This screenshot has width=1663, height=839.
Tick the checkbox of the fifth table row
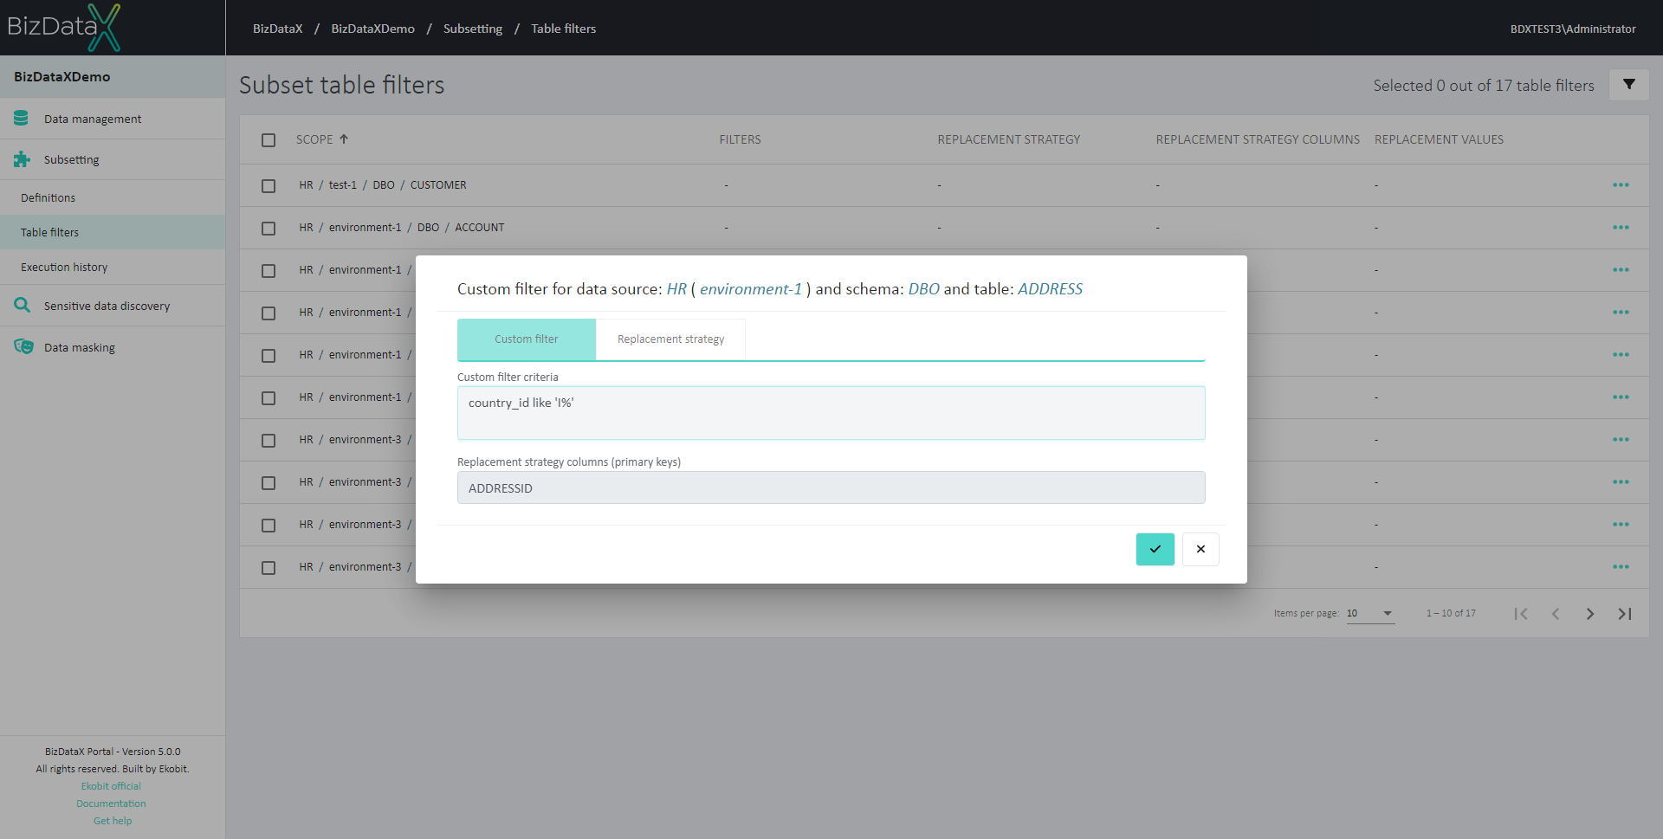pyautogui.click(x=269, y=356)
